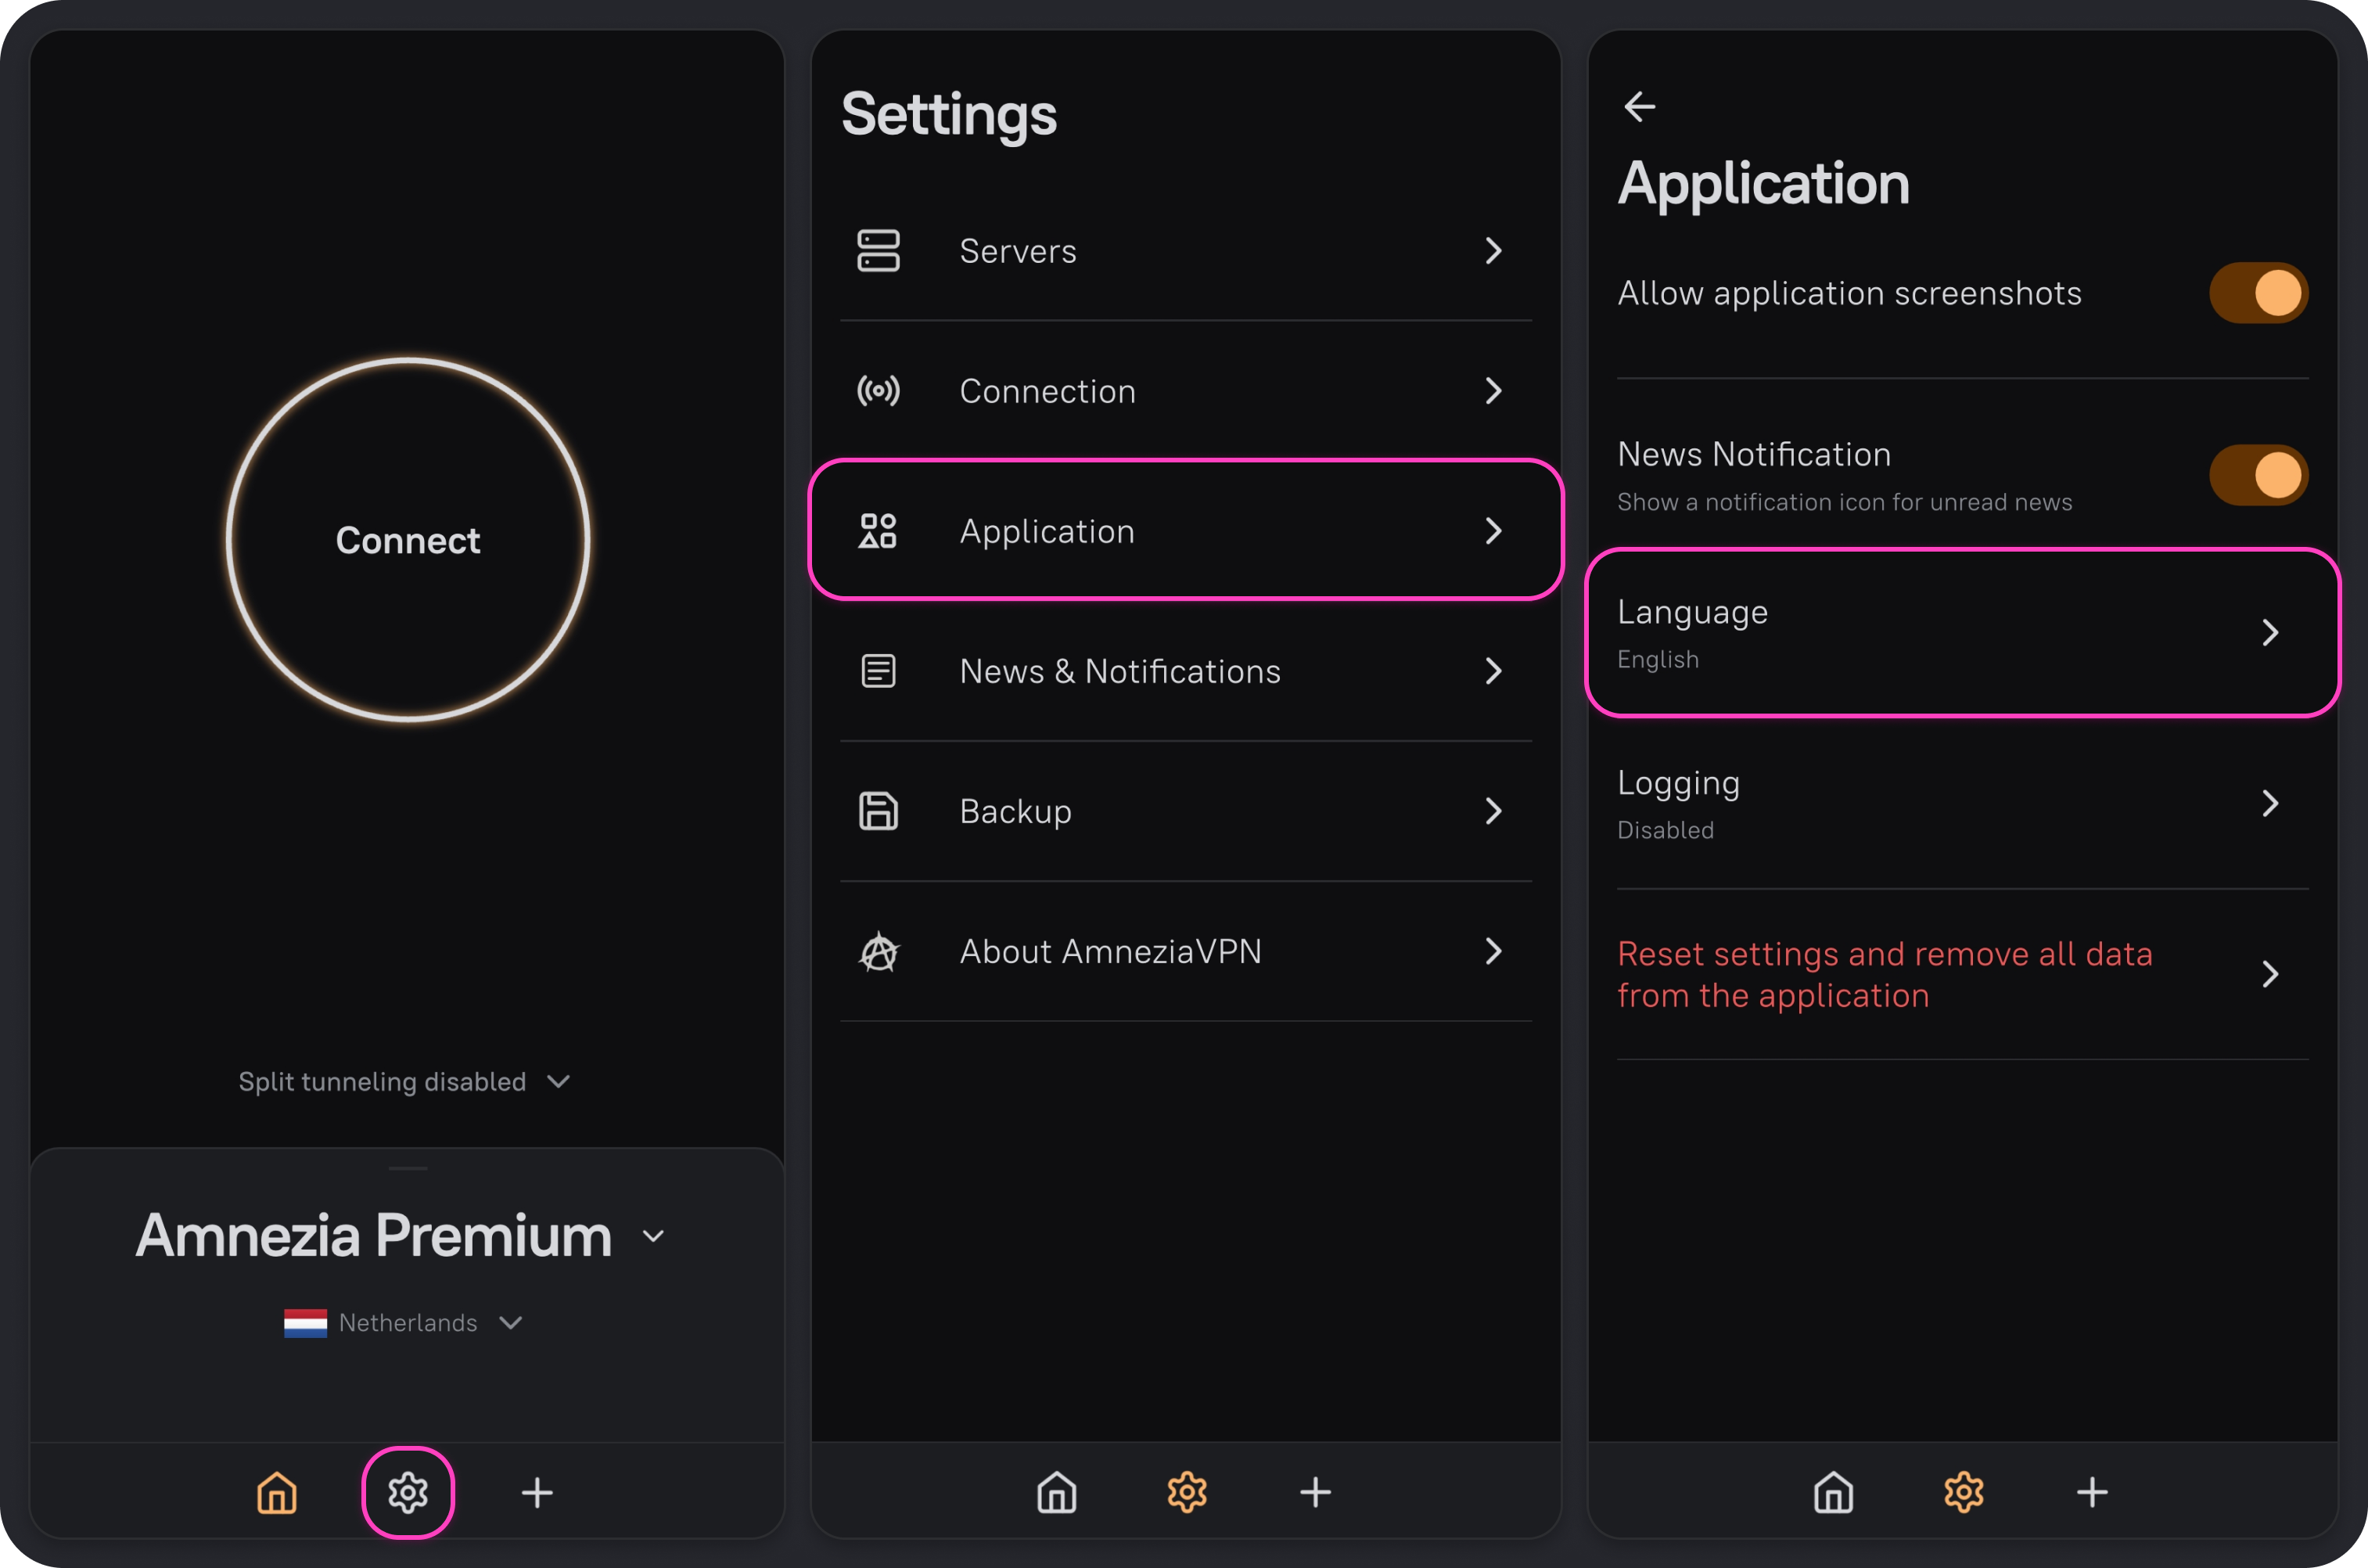This screenshot has width=2368, height=1568.
Task: Click the Netherlands flag icon
Action: 305,1323
